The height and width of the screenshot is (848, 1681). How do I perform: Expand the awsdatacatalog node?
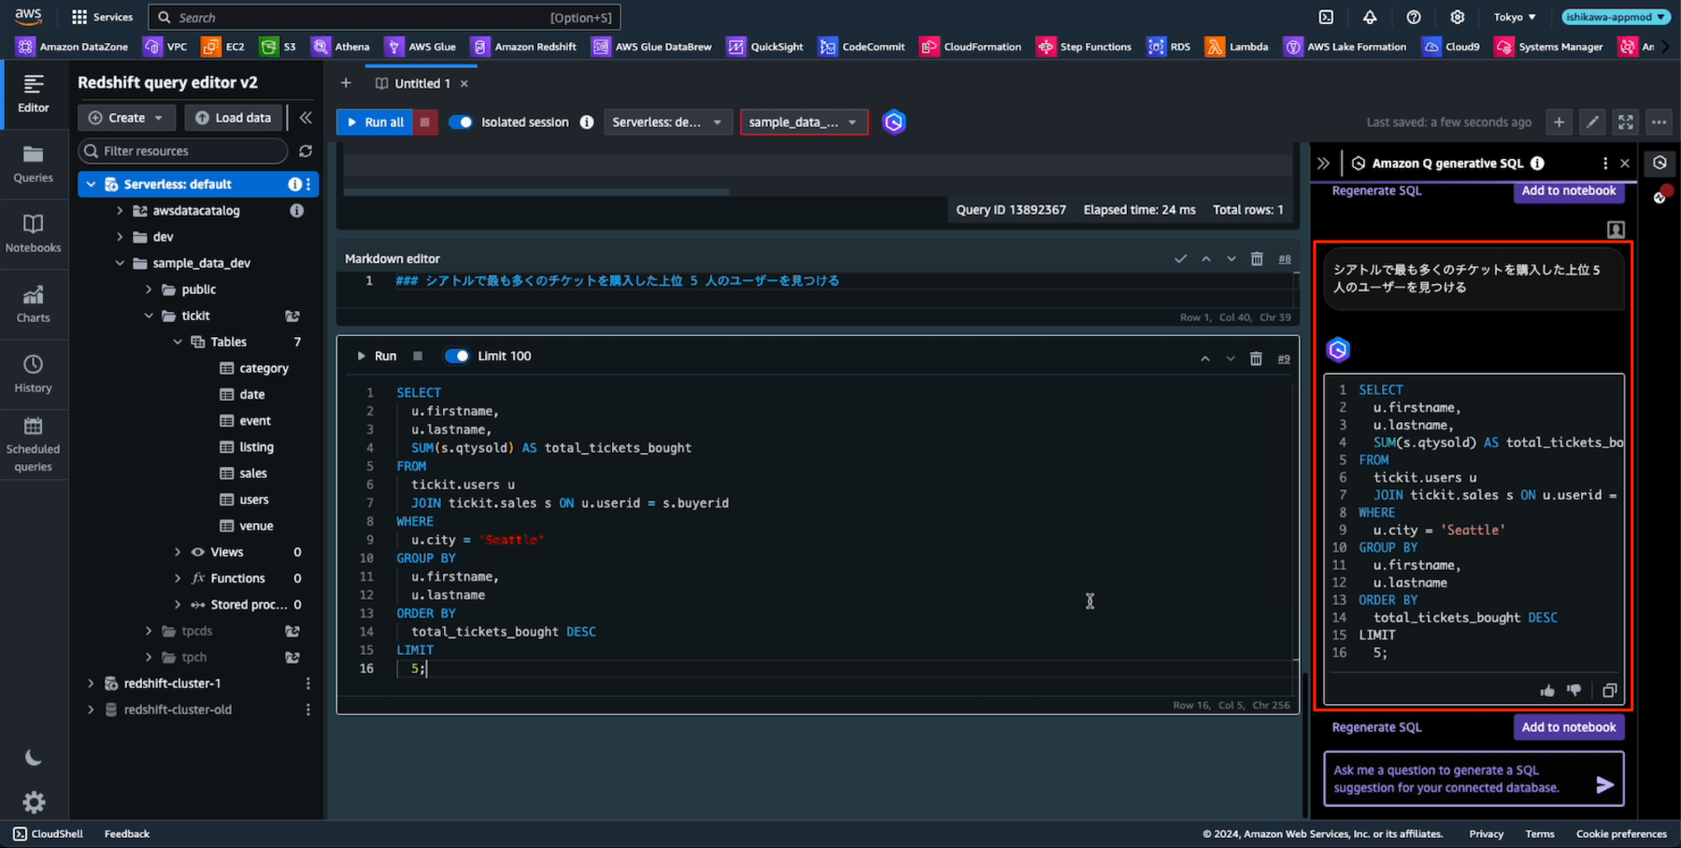coord(119,211)
